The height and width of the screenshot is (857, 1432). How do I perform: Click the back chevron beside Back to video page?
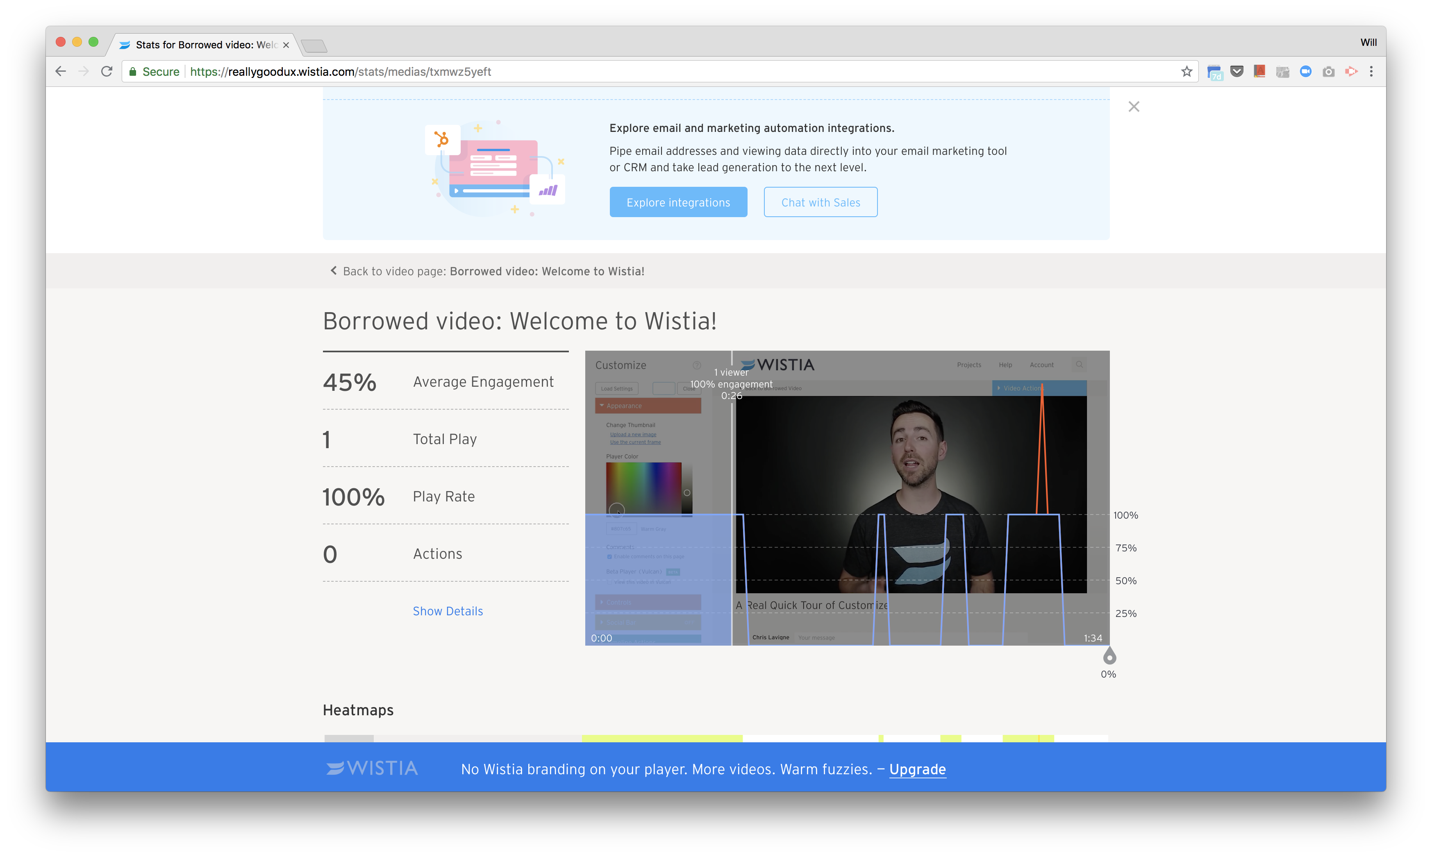tap(333, 271)
